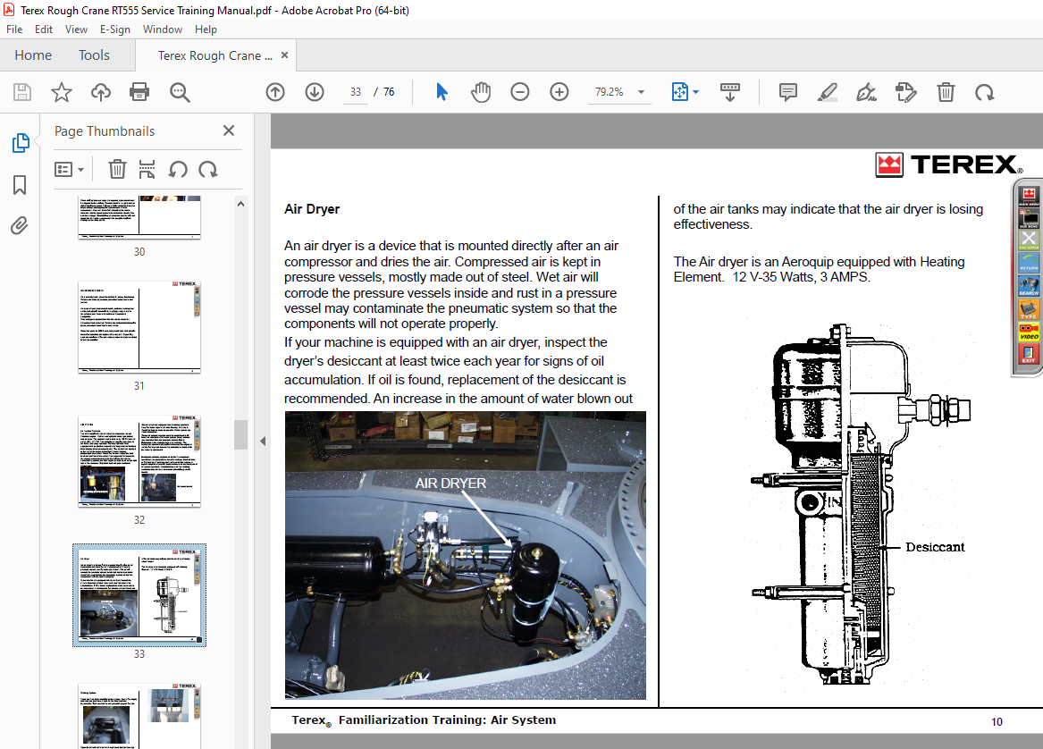This screenshot has width=1043, height=749.
Task: Show the Bookmarks panel
Action: (x=20, y=185)
